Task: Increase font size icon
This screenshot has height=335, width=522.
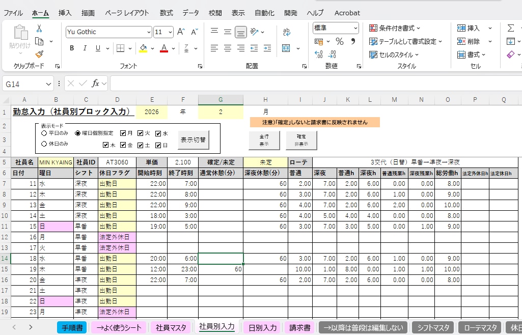Action: [181, 32]
